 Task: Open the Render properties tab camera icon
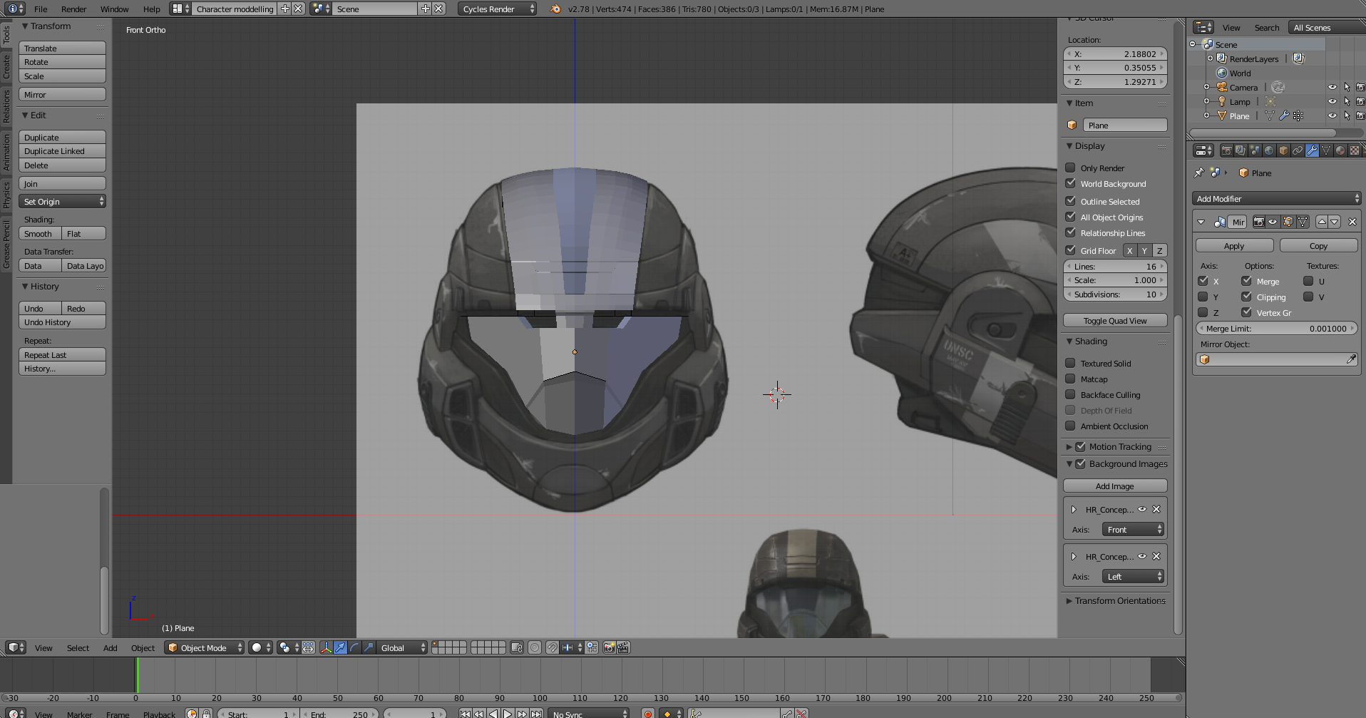click(1227, 150)
